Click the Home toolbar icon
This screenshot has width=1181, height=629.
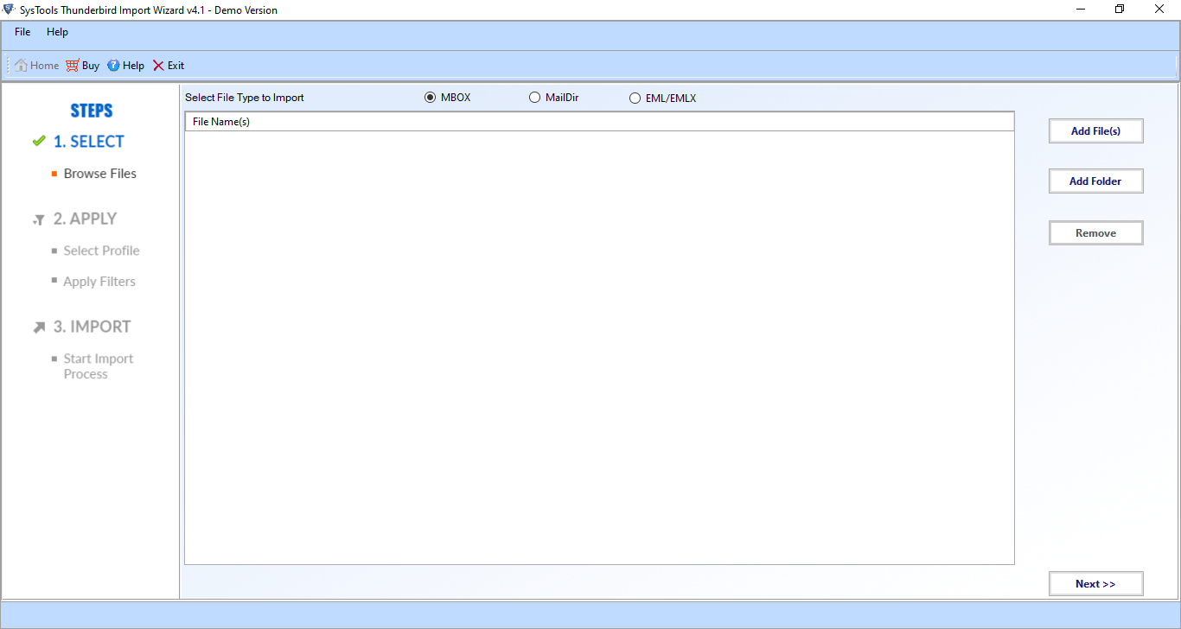point(21,66)
